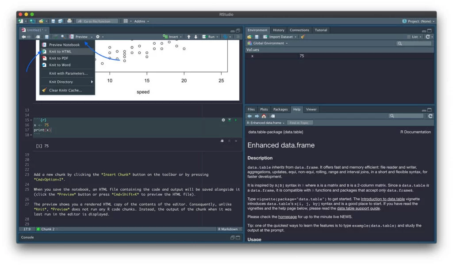Switch to the Plots tab

[x=264, y=109]
